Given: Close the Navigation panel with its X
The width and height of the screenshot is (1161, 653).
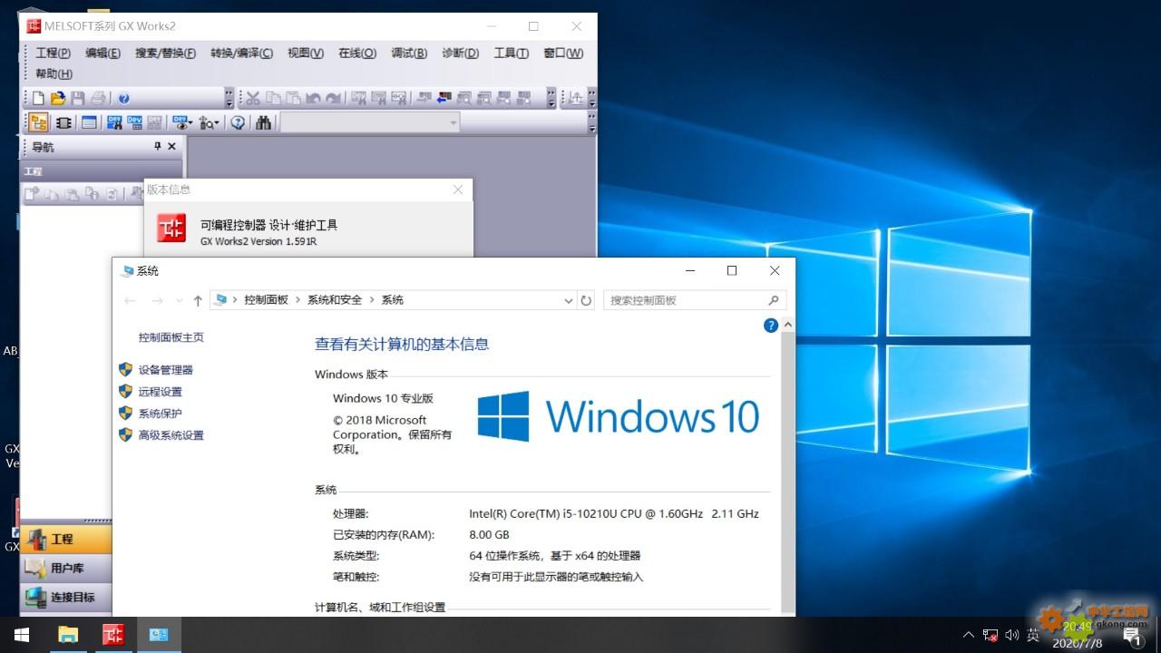Looking at the screenshot, I should pos(171,146).
